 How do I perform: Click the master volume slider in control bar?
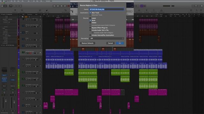point(169,6)
